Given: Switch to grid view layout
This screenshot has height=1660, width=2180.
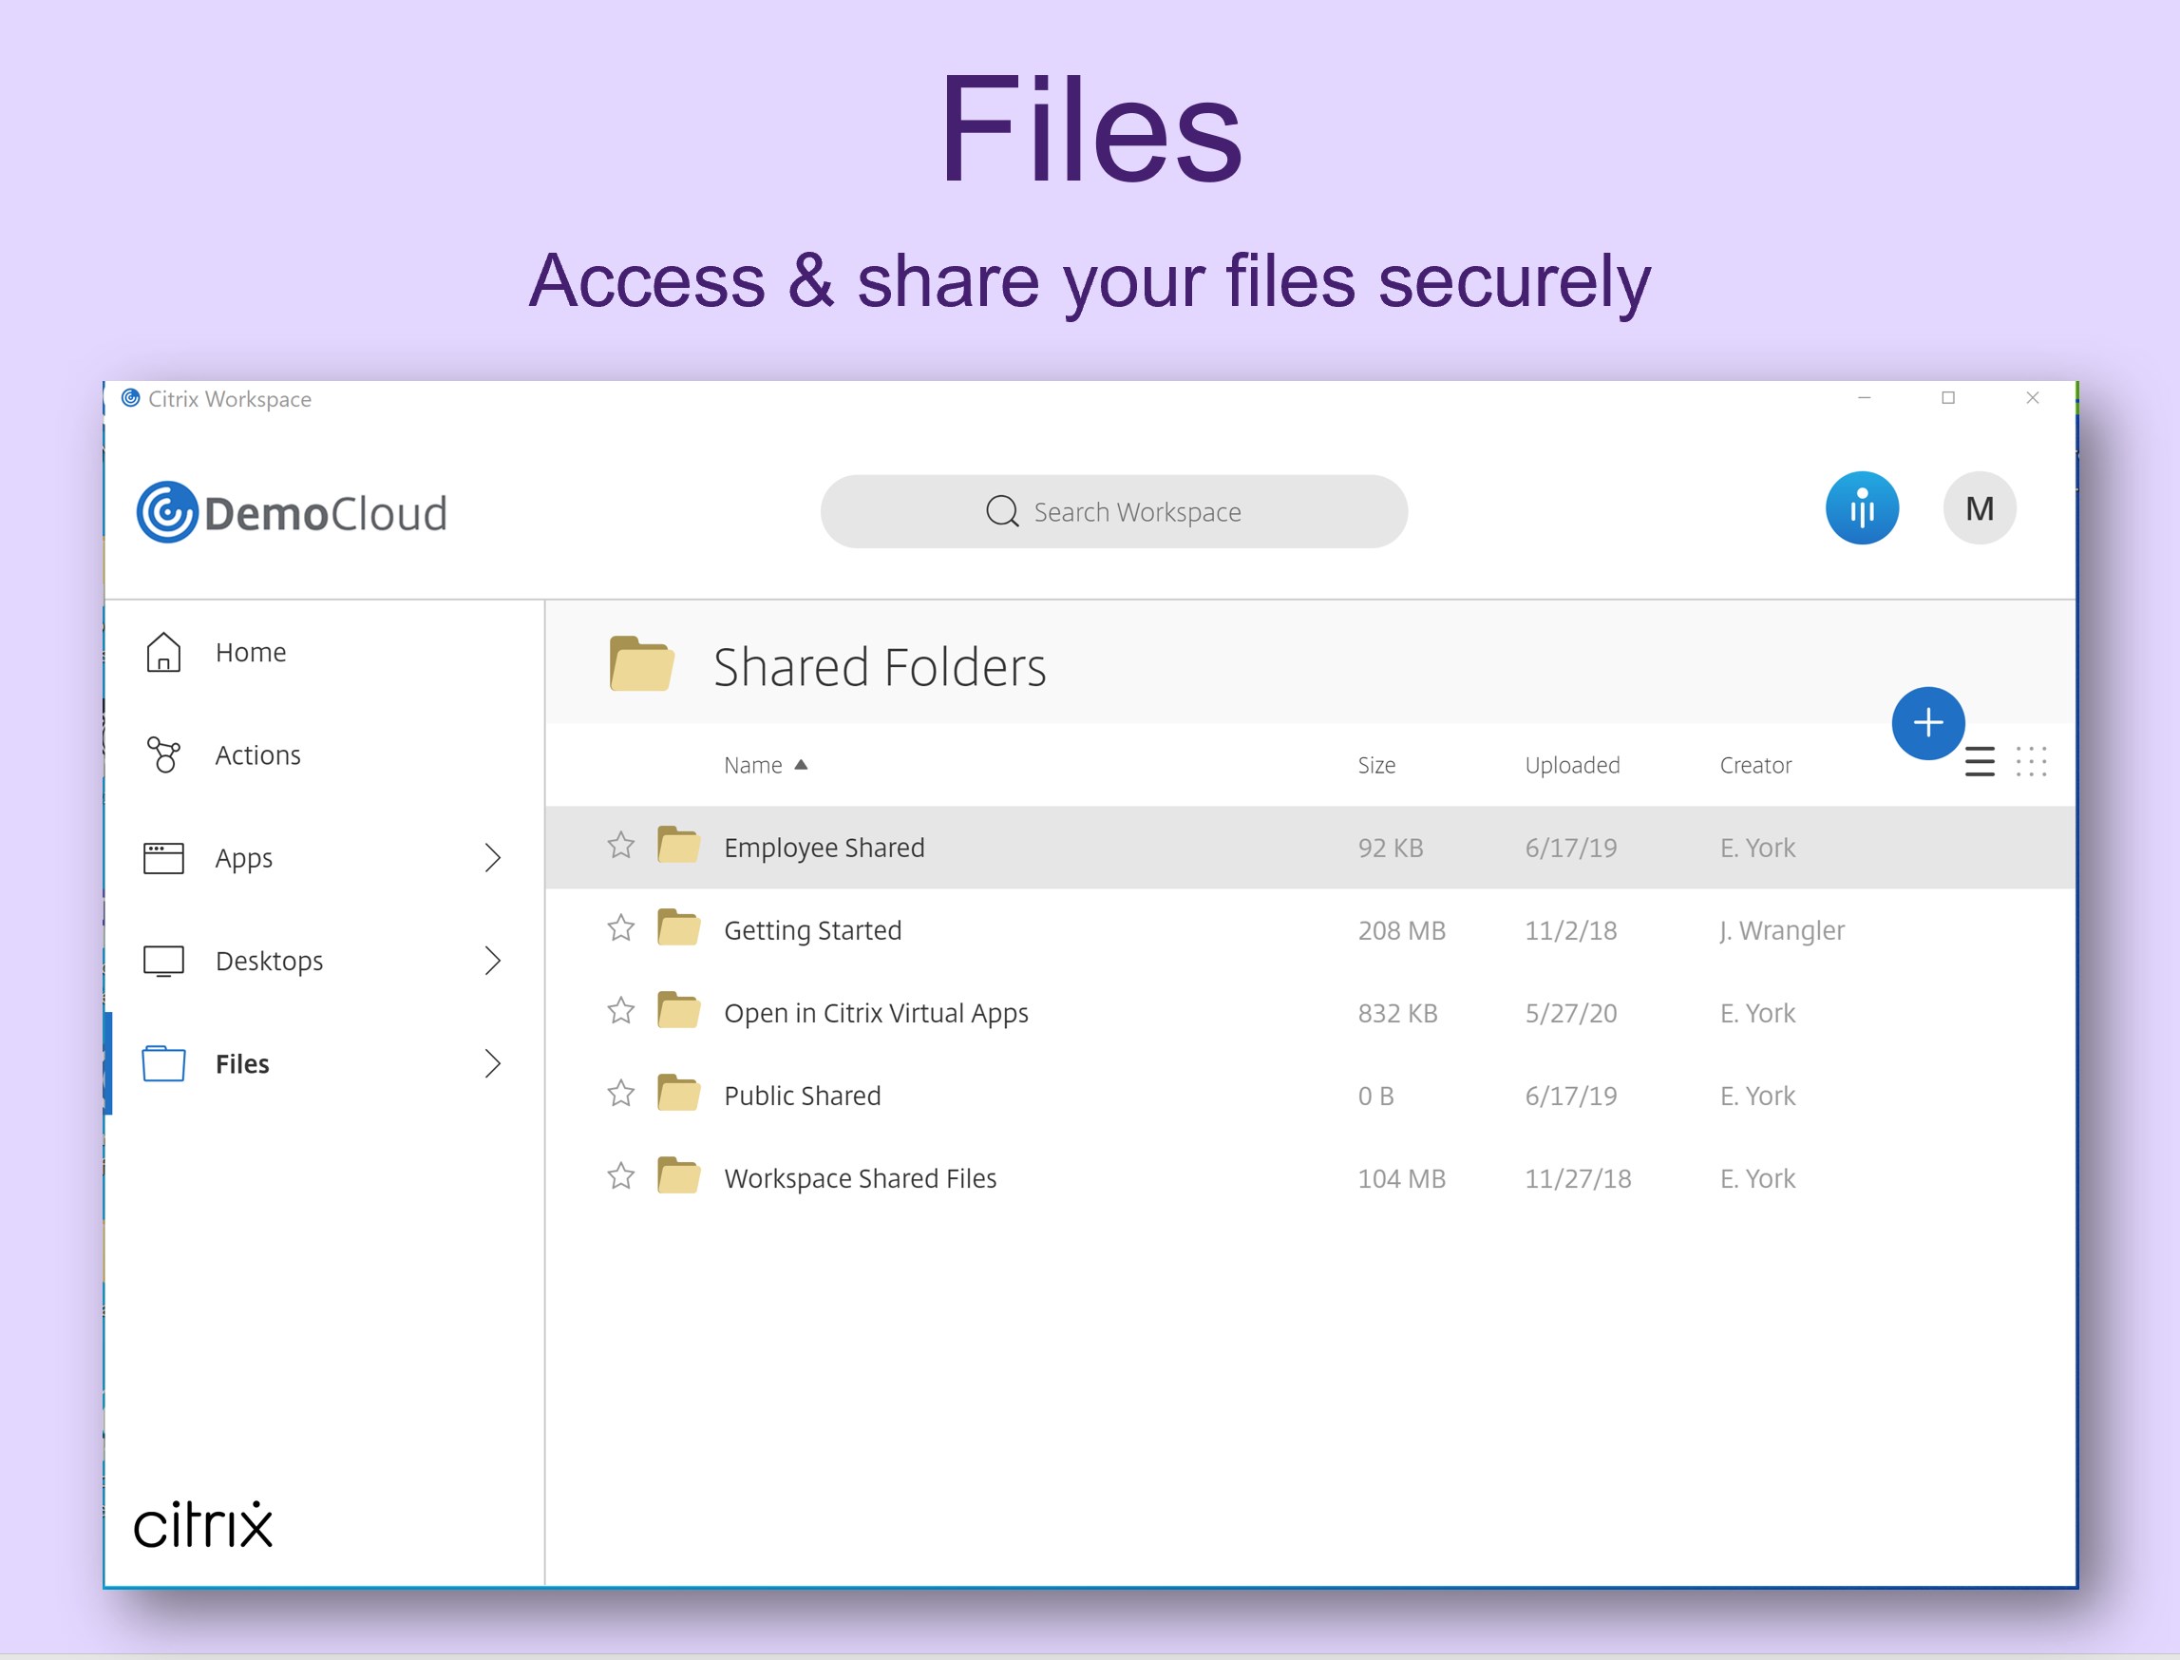Looking at the screenshot, I should tap(2031, 762).
